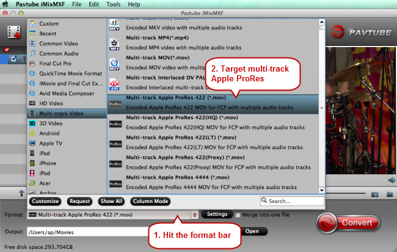Open the Tools menu
The height and width of the screenshot is (252, 397).
(113, 4)
